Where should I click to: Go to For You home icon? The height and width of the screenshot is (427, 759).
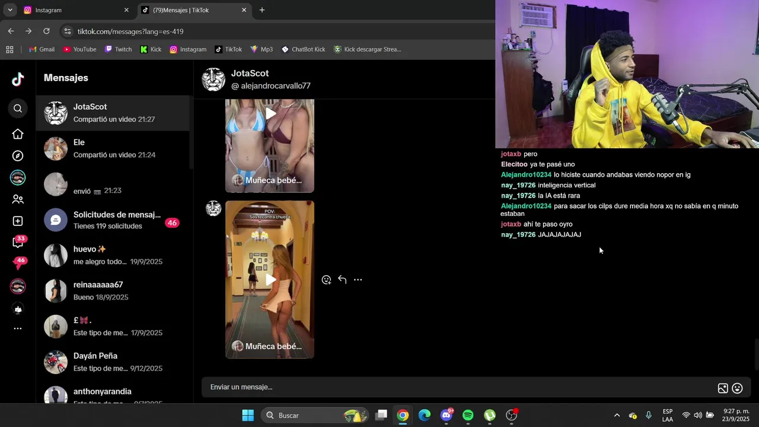tap(18, 134)
